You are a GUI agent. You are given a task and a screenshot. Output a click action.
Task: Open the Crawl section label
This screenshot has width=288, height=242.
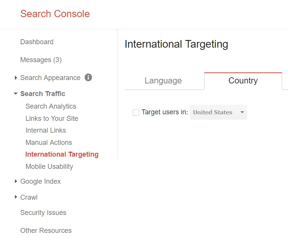coord(29,197)
